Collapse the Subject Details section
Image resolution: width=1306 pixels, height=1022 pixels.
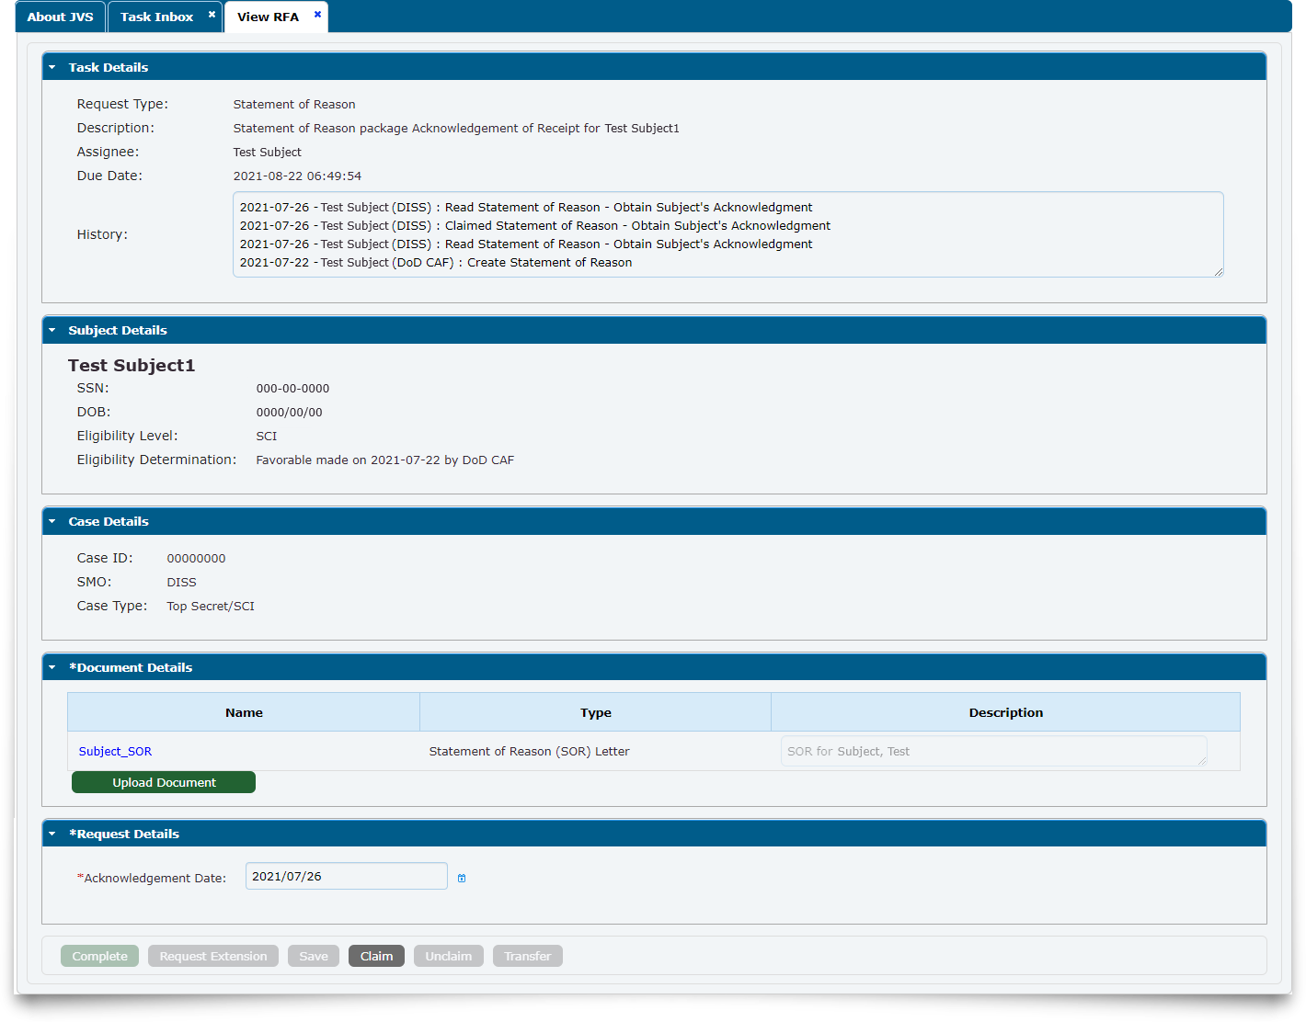pos(52,330)
